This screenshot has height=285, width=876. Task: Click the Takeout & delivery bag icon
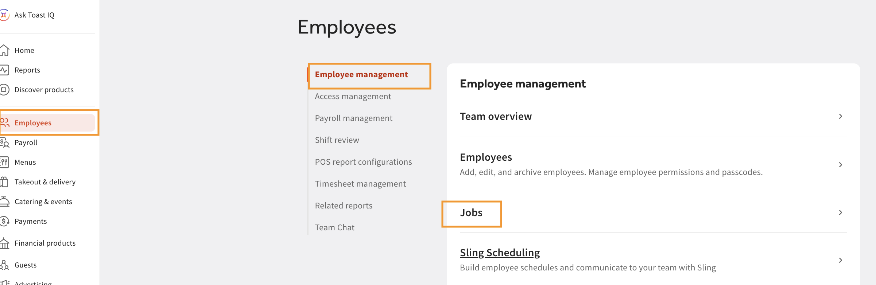tap(4, 182)
